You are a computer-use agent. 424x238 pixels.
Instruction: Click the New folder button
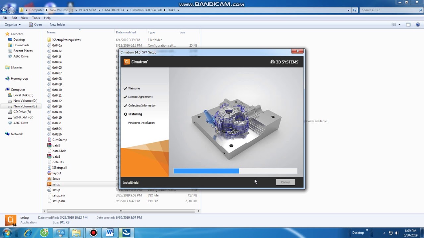(57, 24)
